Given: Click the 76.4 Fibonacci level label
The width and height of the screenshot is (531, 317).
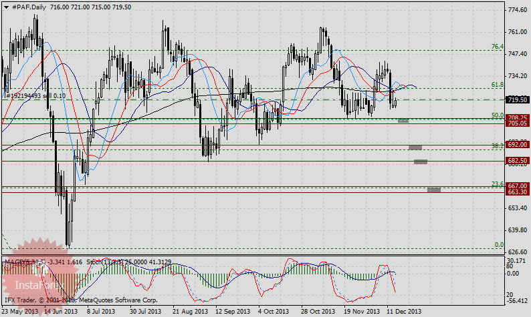Looking at the screenshot, I should (497, 47).
